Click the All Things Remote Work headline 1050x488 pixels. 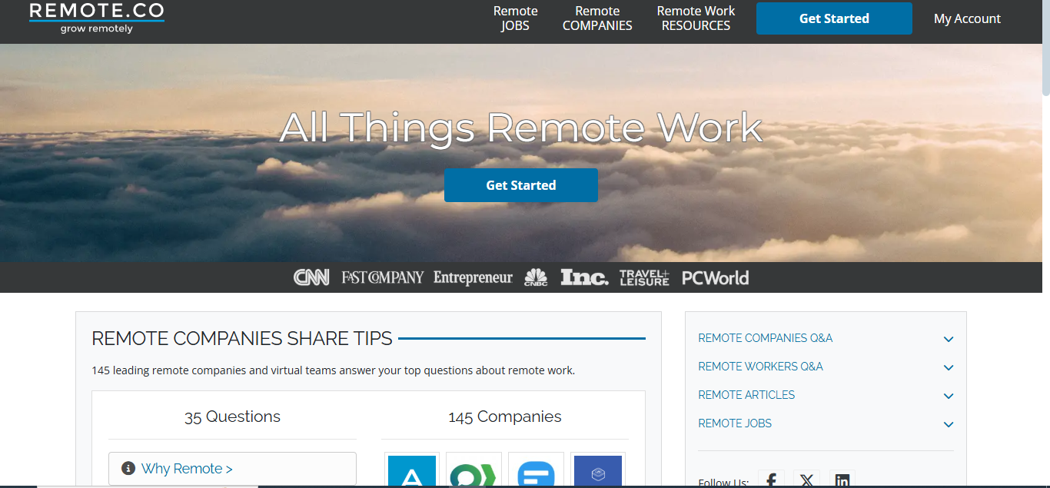click(521, 128)
